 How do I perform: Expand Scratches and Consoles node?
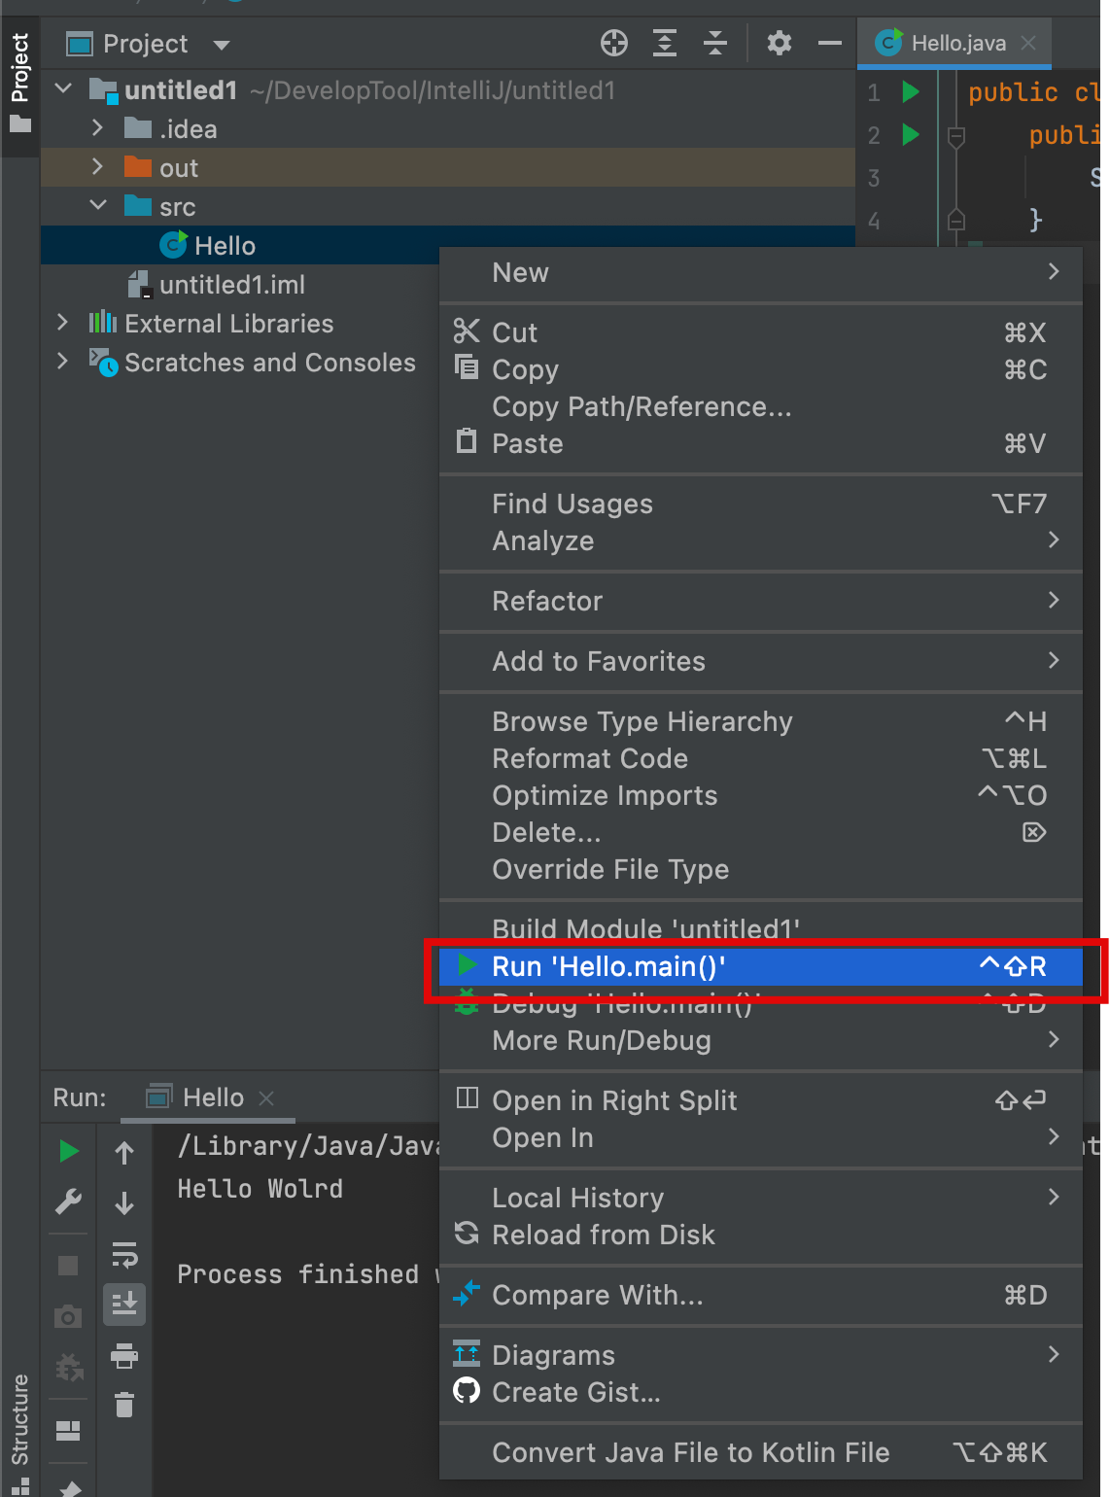[62, 362]
